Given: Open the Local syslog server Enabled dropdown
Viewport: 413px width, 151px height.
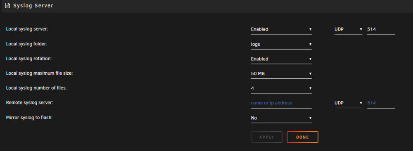Looking at the screenshot, I should tap(281, 29).
